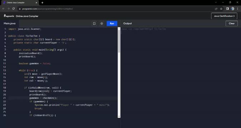Click output command line text
The height and width of the screenshot is (128, 241).
(143, 29)
